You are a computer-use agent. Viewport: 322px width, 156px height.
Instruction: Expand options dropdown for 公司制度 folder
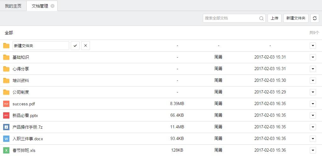click(313, 92)
